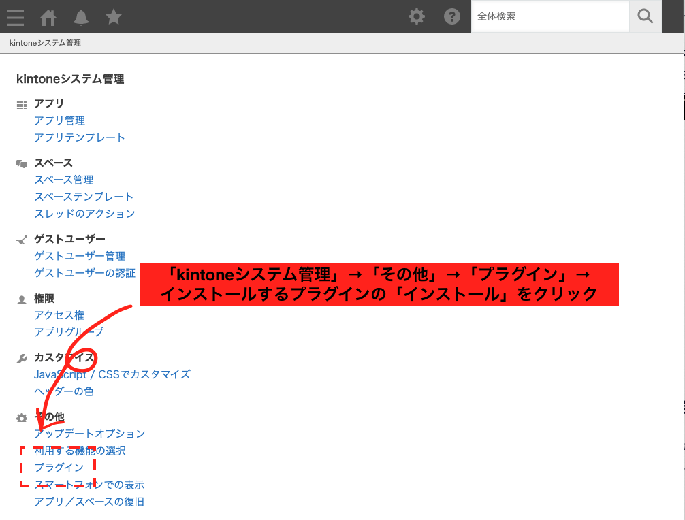
Task: Click the アプリ section heading
Action: click(49, 103)
